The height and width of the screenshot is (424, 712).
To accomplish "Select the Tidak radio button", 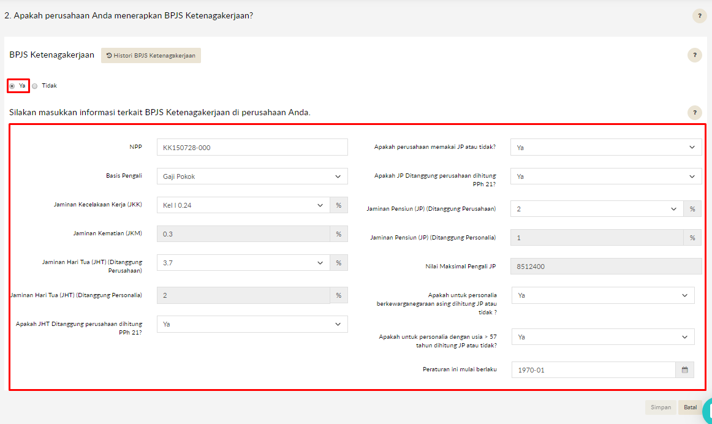I will 35,86.
